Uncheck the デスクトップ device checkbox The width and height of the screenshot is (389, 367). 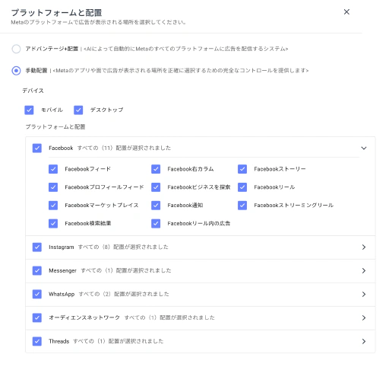[78, 110]
